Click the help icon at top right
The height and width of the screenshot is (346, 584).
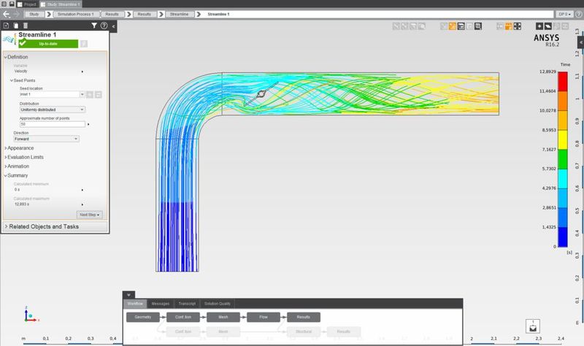(x=578, y=14)
